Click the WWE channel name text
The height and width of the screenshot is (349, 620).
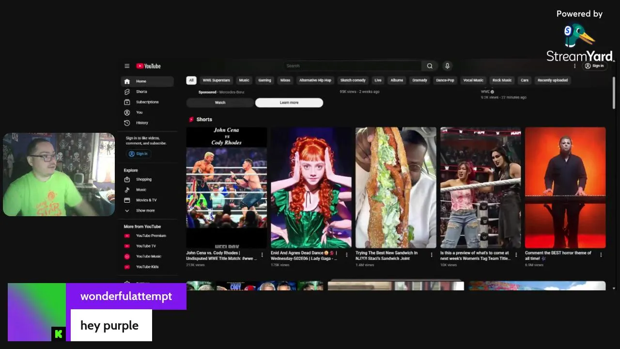485,92
